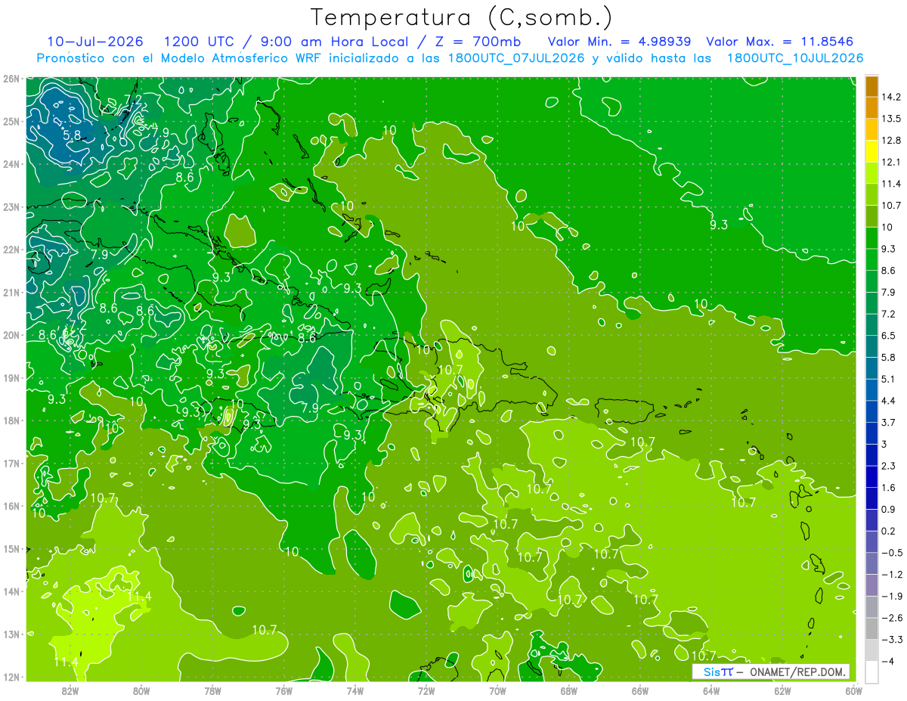907x701 pixels.
Task: Click the '11.4' contour label near 12N 82W
Action: tap(67, 662)
